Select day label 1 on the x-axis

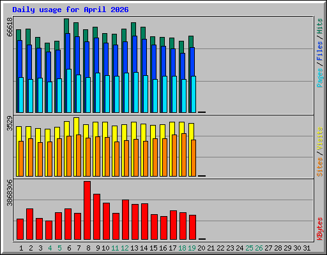(x=21, y=248)
